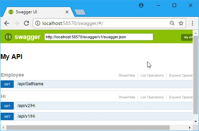Click List Operations for Employee

pos(152,76)
